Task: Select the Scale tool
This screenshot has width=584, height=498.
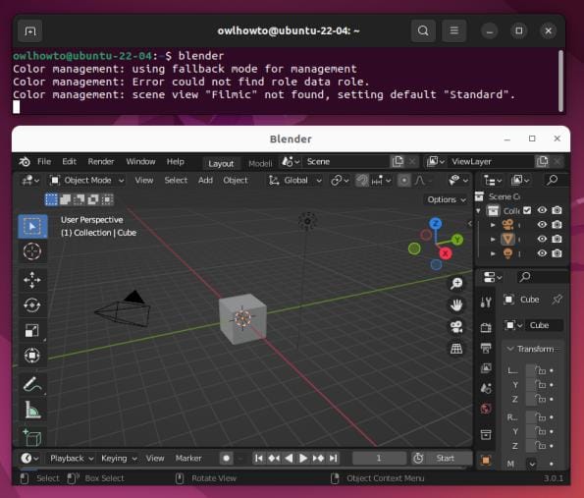Action: click(x=32, y=330)
